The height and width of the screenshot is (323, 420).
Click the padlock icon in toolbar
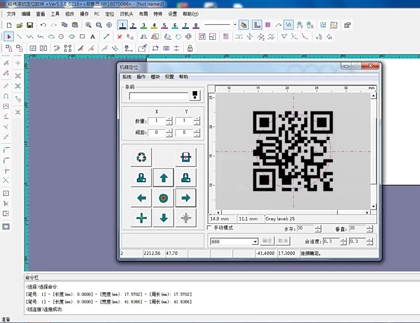click(189, 48)
